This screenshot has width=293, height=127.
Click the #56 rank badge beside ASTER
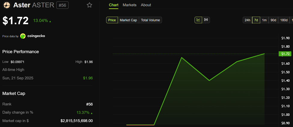click(63, 5)
